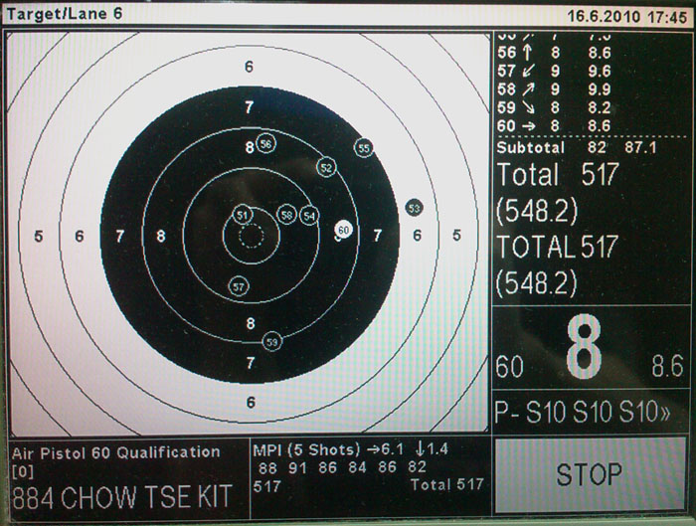The image size is (696, 526).
Task: Click shooter name '884 CHOW TSE KIT'
Action: (x=122, y=497)
